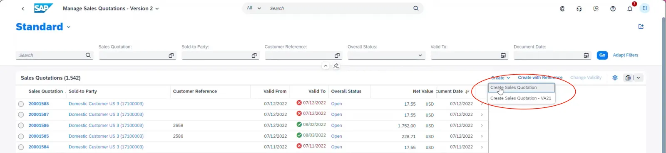
Task: Select radio button for quotation 20001584
Action: (21, 147)
